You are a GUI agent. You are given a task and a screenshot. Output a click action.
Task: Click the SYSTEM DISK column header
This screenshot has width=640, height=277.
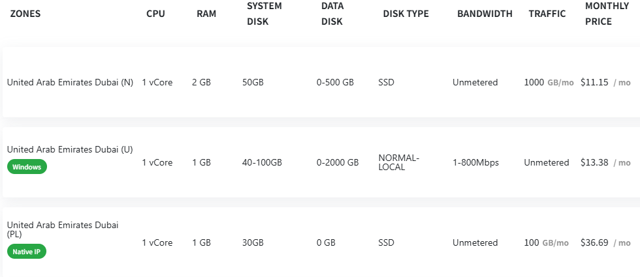(x=264, y=14)
